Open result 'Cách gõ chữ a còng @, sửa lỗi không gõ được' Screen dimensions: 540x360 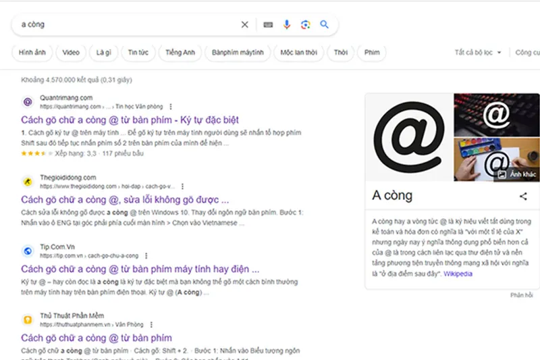click(125, 200)
